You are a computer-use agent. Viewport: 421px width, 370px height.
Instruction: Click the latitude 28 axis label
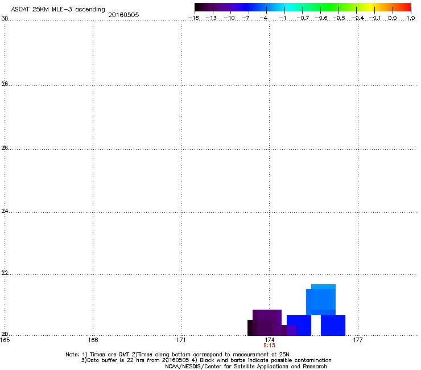click(5, 84)
